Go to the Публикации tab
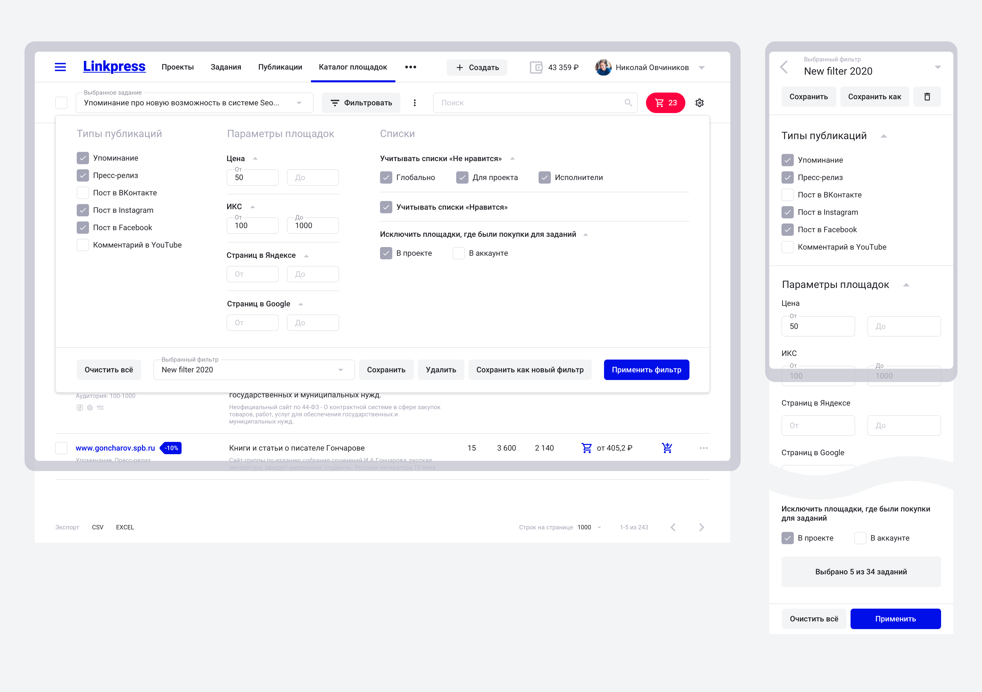The image size is (982, 692). tap(280, 67)
